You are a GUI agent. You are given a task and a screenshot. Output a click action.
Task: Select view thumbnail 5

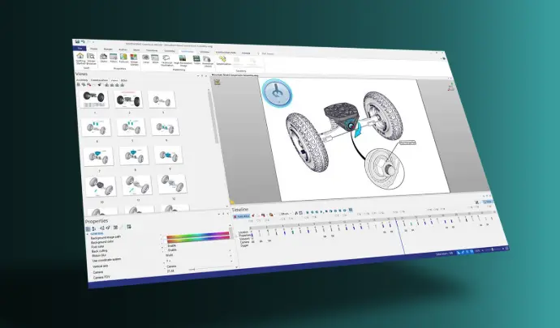tap(131, 126)
